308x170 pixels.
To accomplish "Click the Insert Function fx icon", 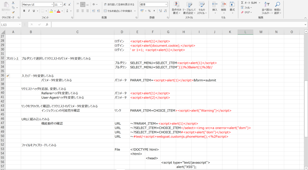I will tap(47, 25).
